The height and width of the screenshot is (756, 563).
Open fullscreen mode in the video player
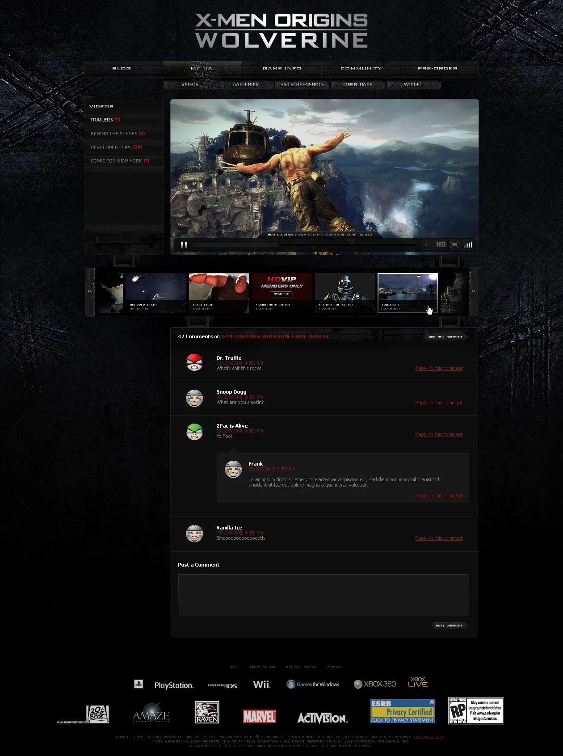click(x=454, y=245)
